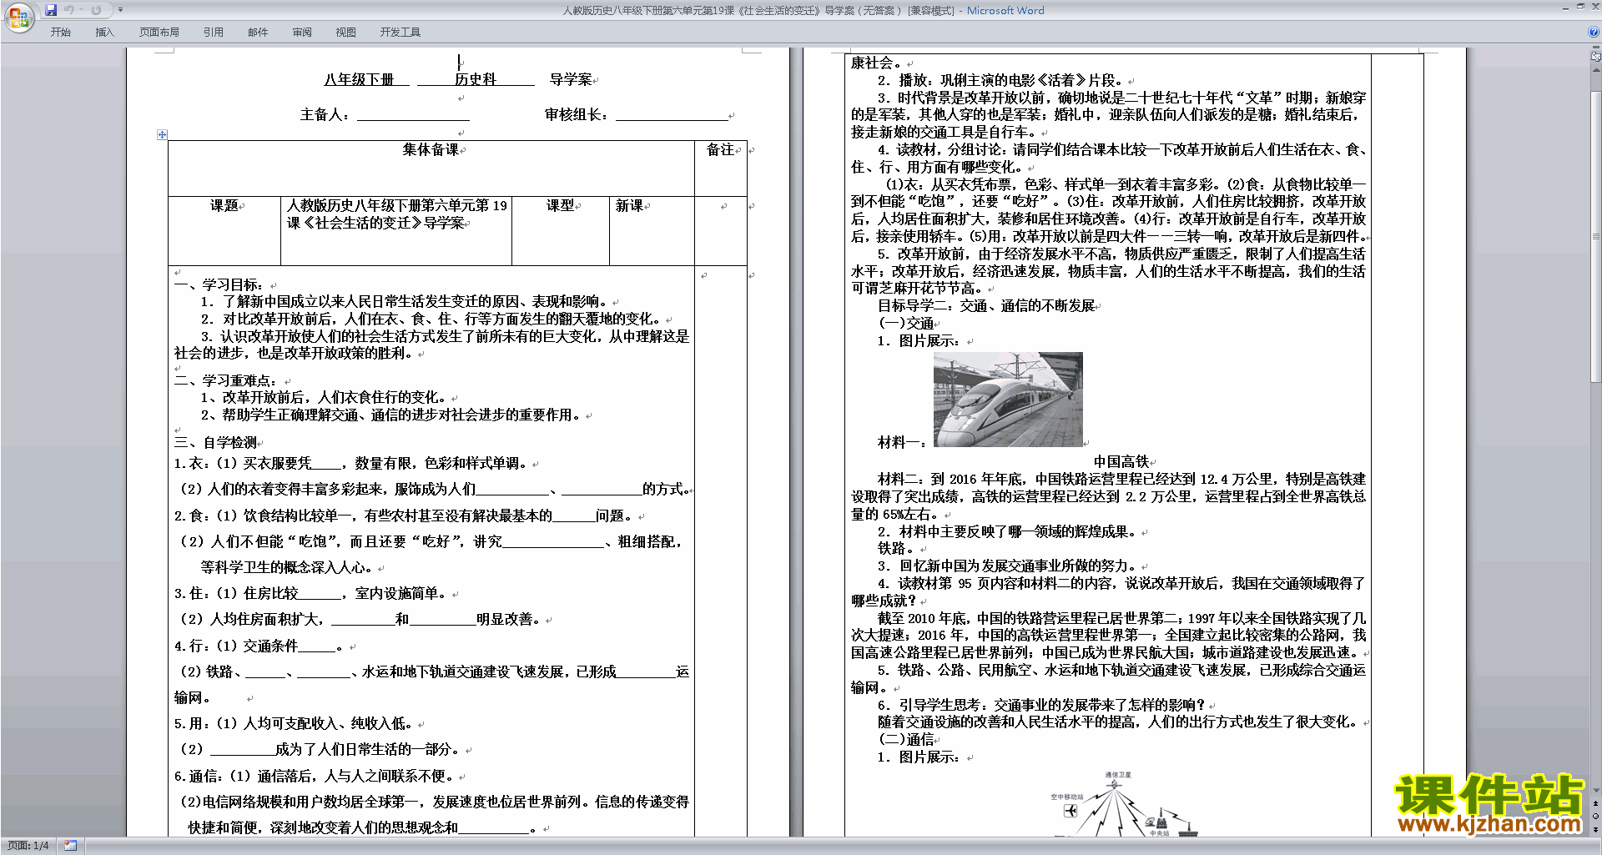
Task: Open the 开始 ribbon tab
Action: 61,32
